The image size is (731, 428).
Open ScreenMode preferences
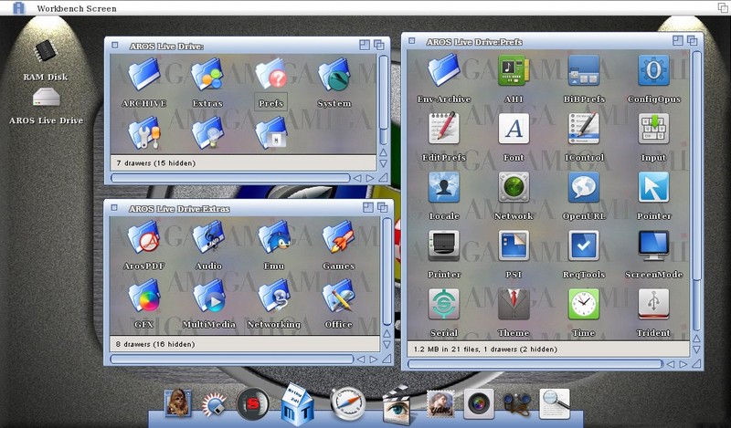(x=653, y=245)
